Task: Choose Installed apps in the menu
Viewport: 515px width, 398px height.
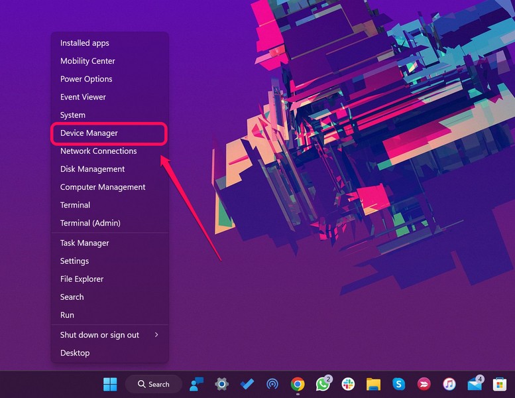Action: point(85,43)
